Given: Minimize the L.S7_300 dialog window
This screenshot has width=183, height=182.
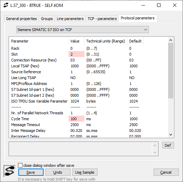Looking at the screenshot, I should pyautogui.click(x=143, y=5).
